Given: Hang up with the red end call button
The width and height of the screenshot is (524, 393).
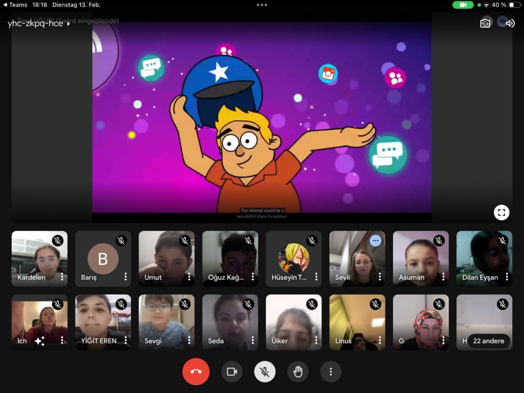Looking at the screenshot, I should (x=195, y=372).
